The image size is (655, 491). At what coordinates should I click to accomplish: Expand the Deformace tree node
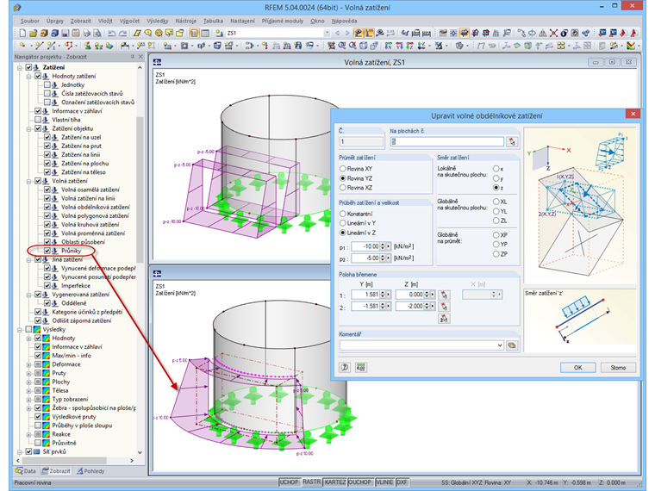(x=28, y=364)
